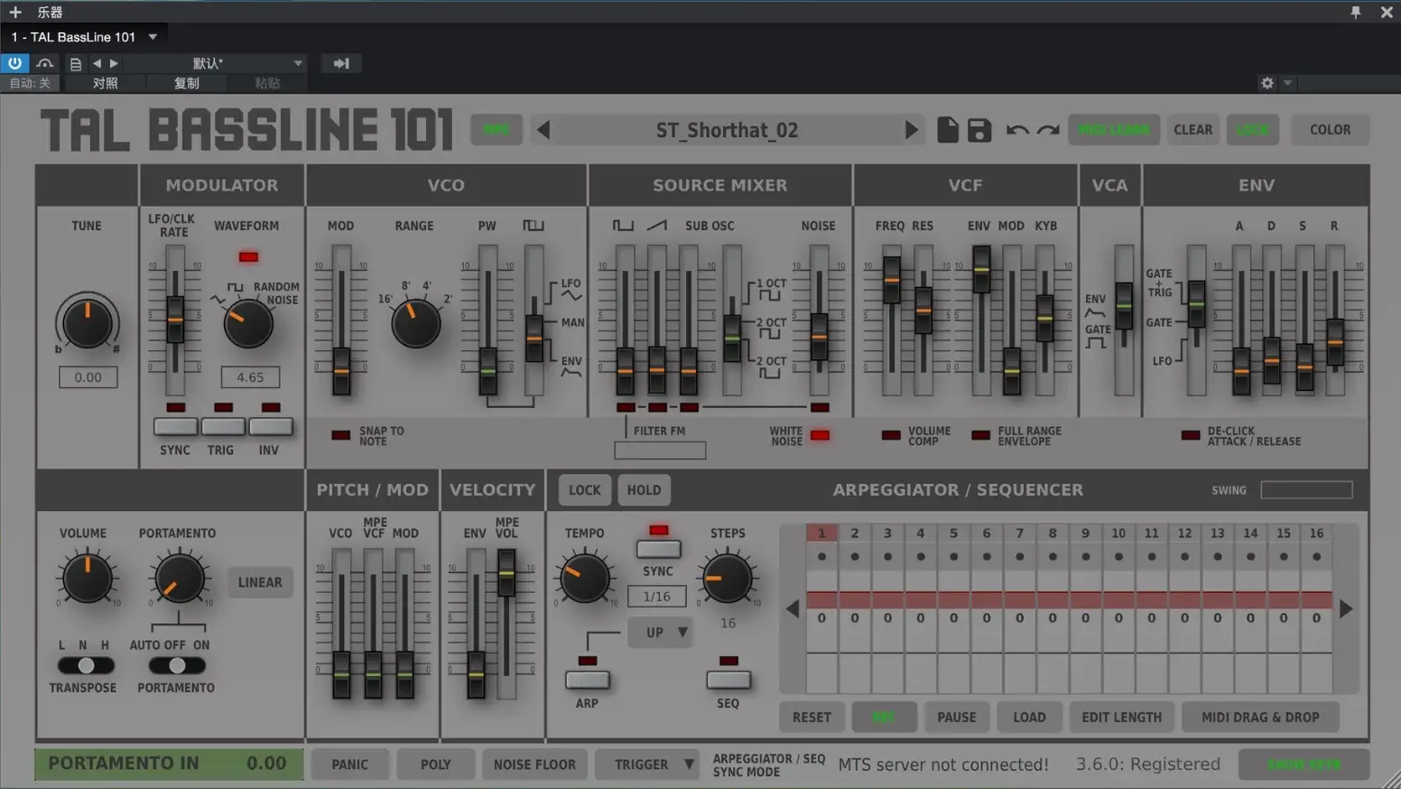Screen dimensions: 1401x789
Task: Toggle the SEQ switch button
Action: point(728,680)
